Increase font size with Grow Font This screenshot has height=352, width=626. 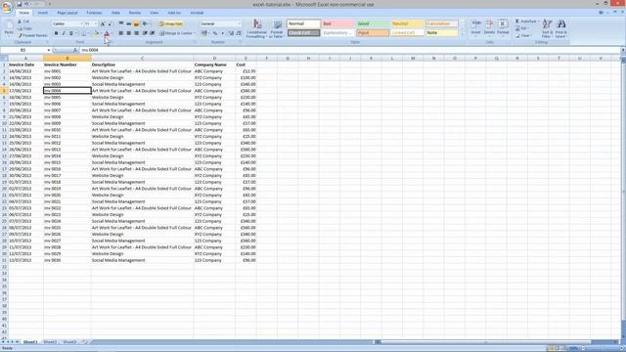click(103, 23)
